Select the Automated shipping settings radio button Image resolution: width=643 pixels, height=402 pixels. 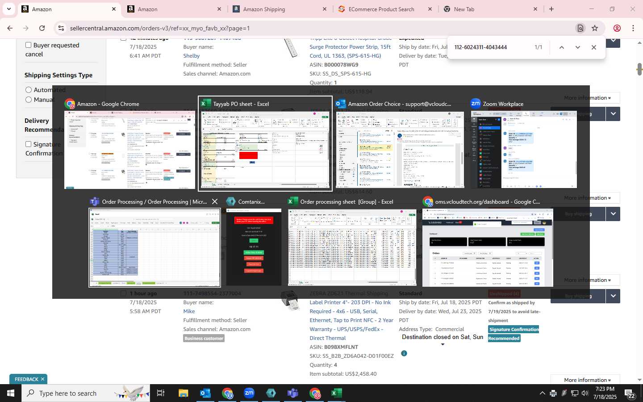point(29,90)
